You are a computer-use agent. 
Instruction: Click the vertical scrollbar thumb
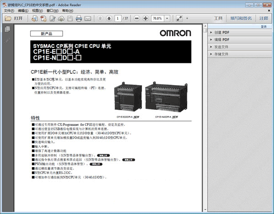[205, 31]
